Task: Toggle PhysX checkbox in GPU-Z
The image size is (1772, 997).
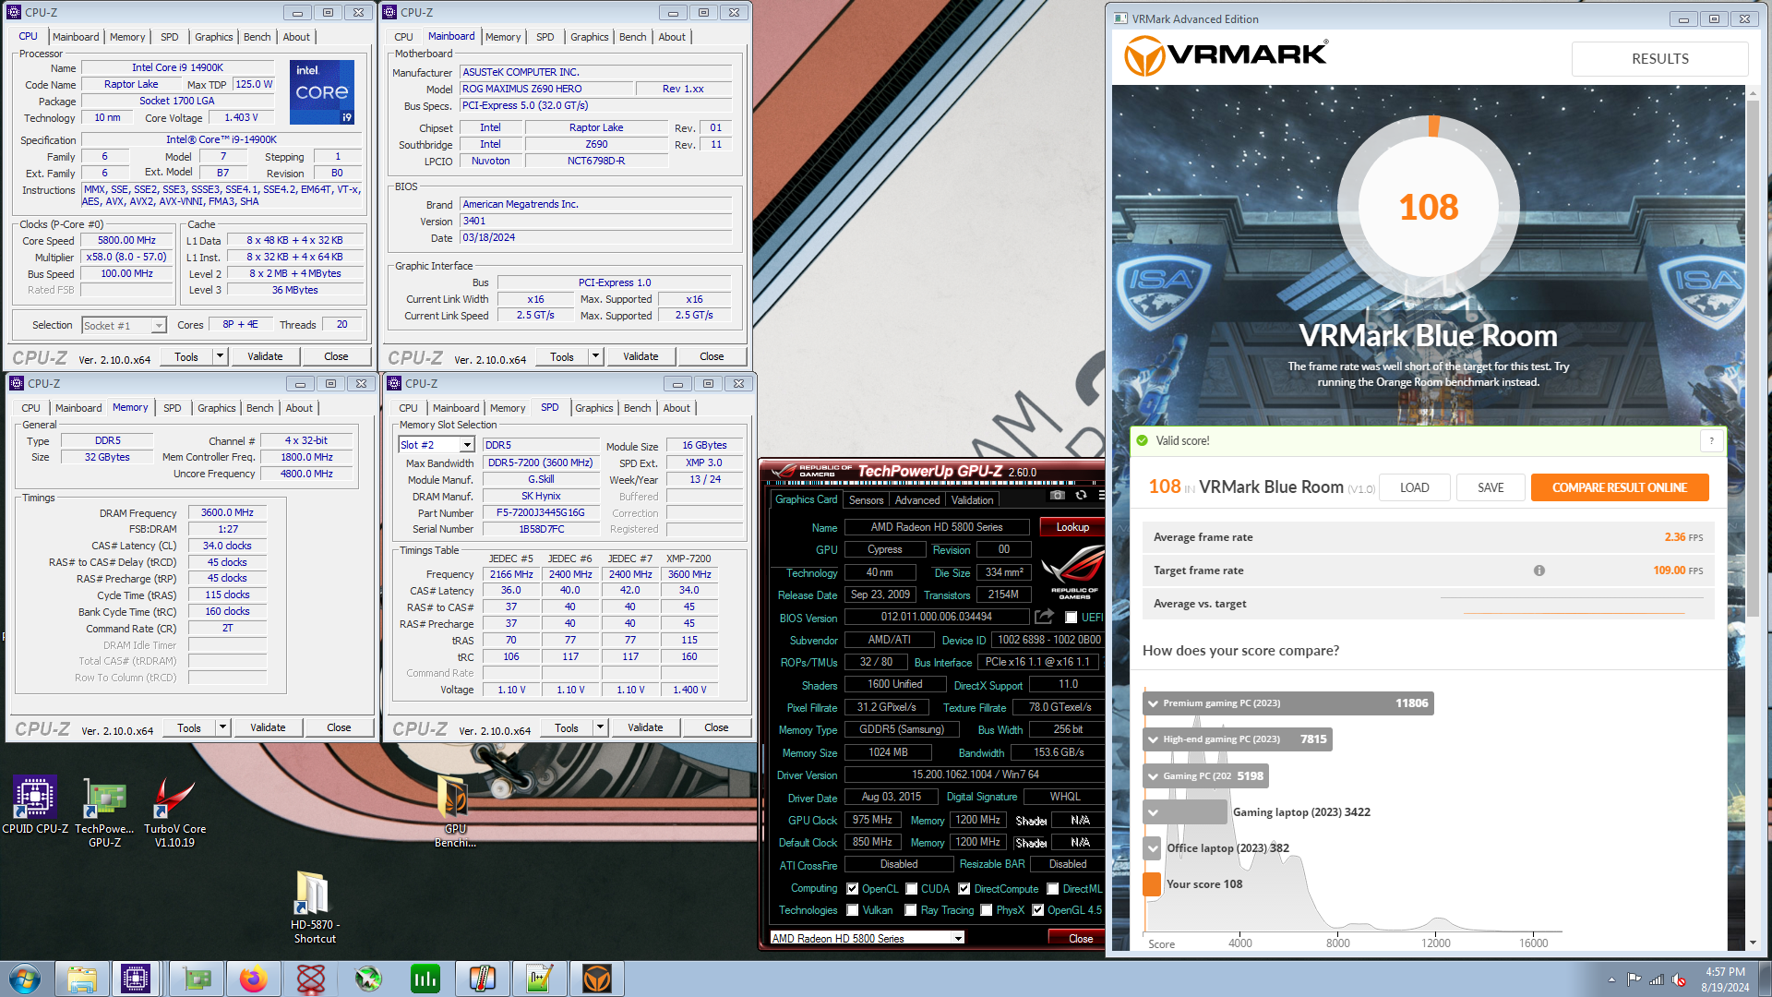Action: (x=987, y=910)
